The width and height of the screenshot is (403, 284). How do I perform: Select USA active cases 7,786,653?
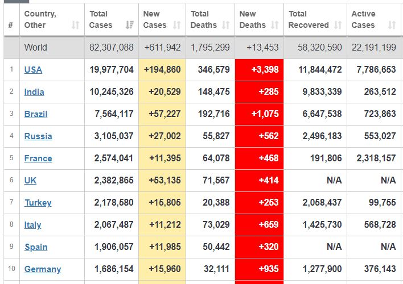pyautogui.click(x=376, y=69)
